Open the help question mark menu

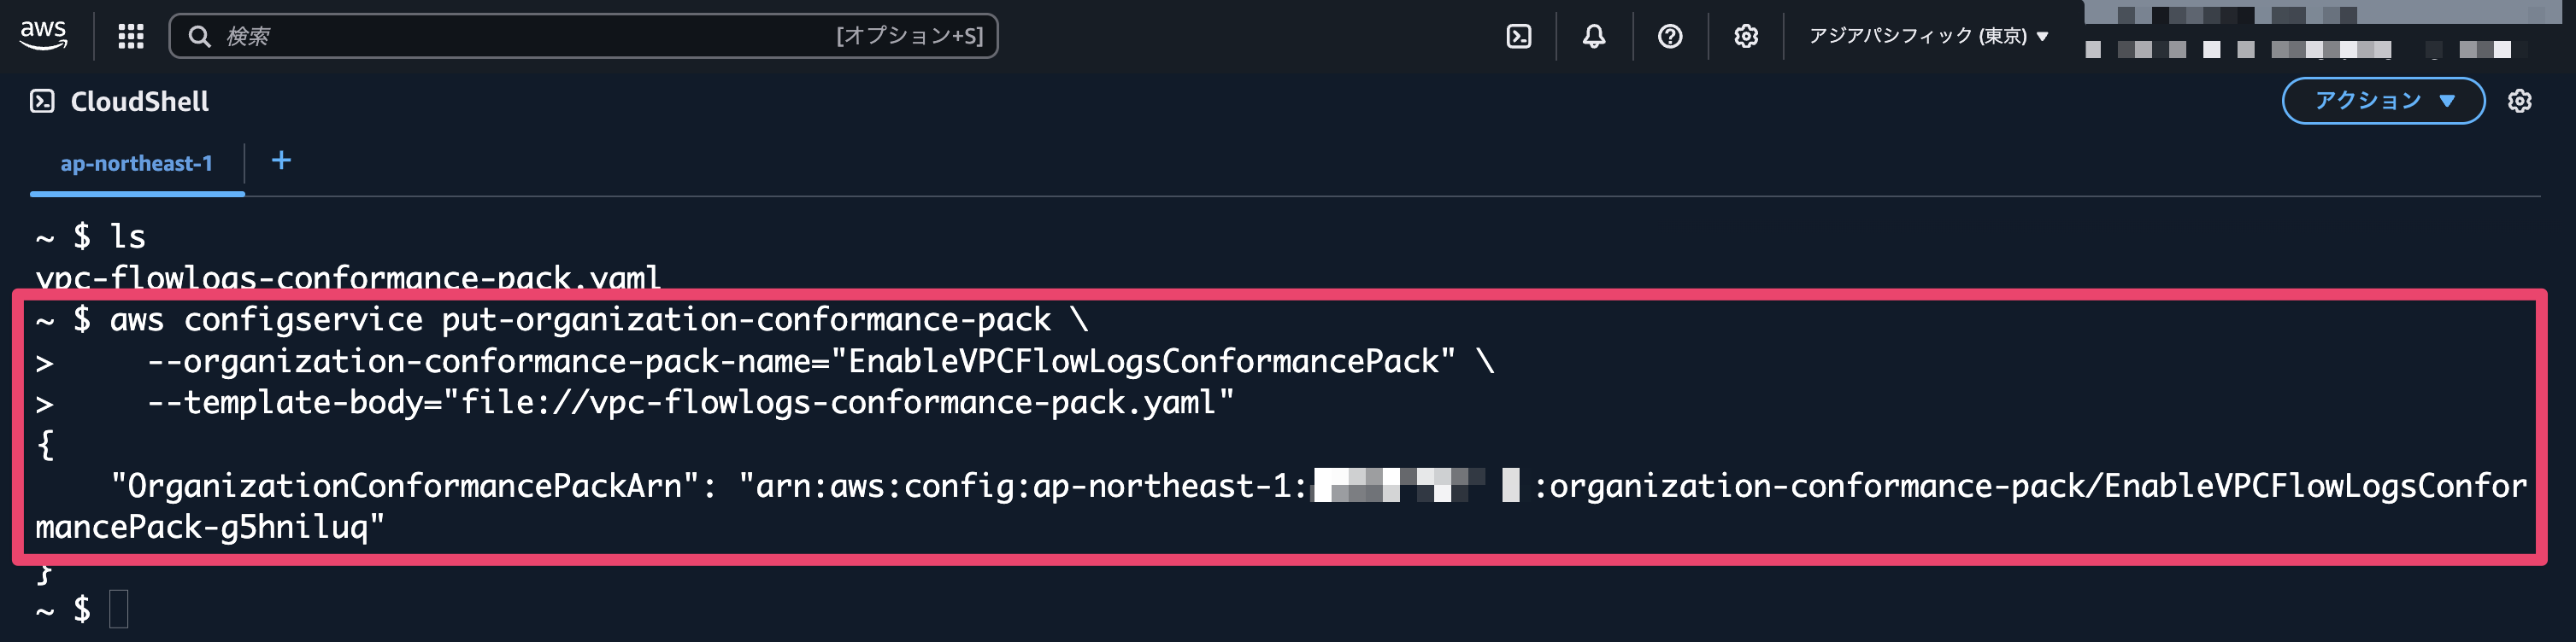[1669, 36]
